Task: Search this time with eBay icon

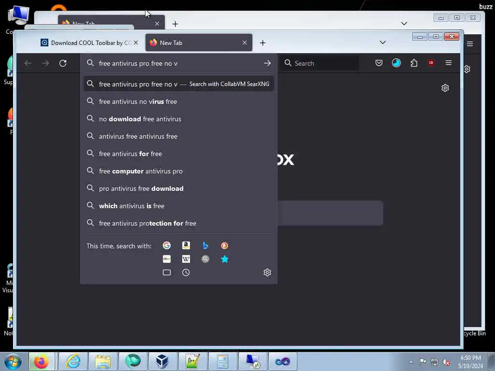Action: [x=167, y=259]
